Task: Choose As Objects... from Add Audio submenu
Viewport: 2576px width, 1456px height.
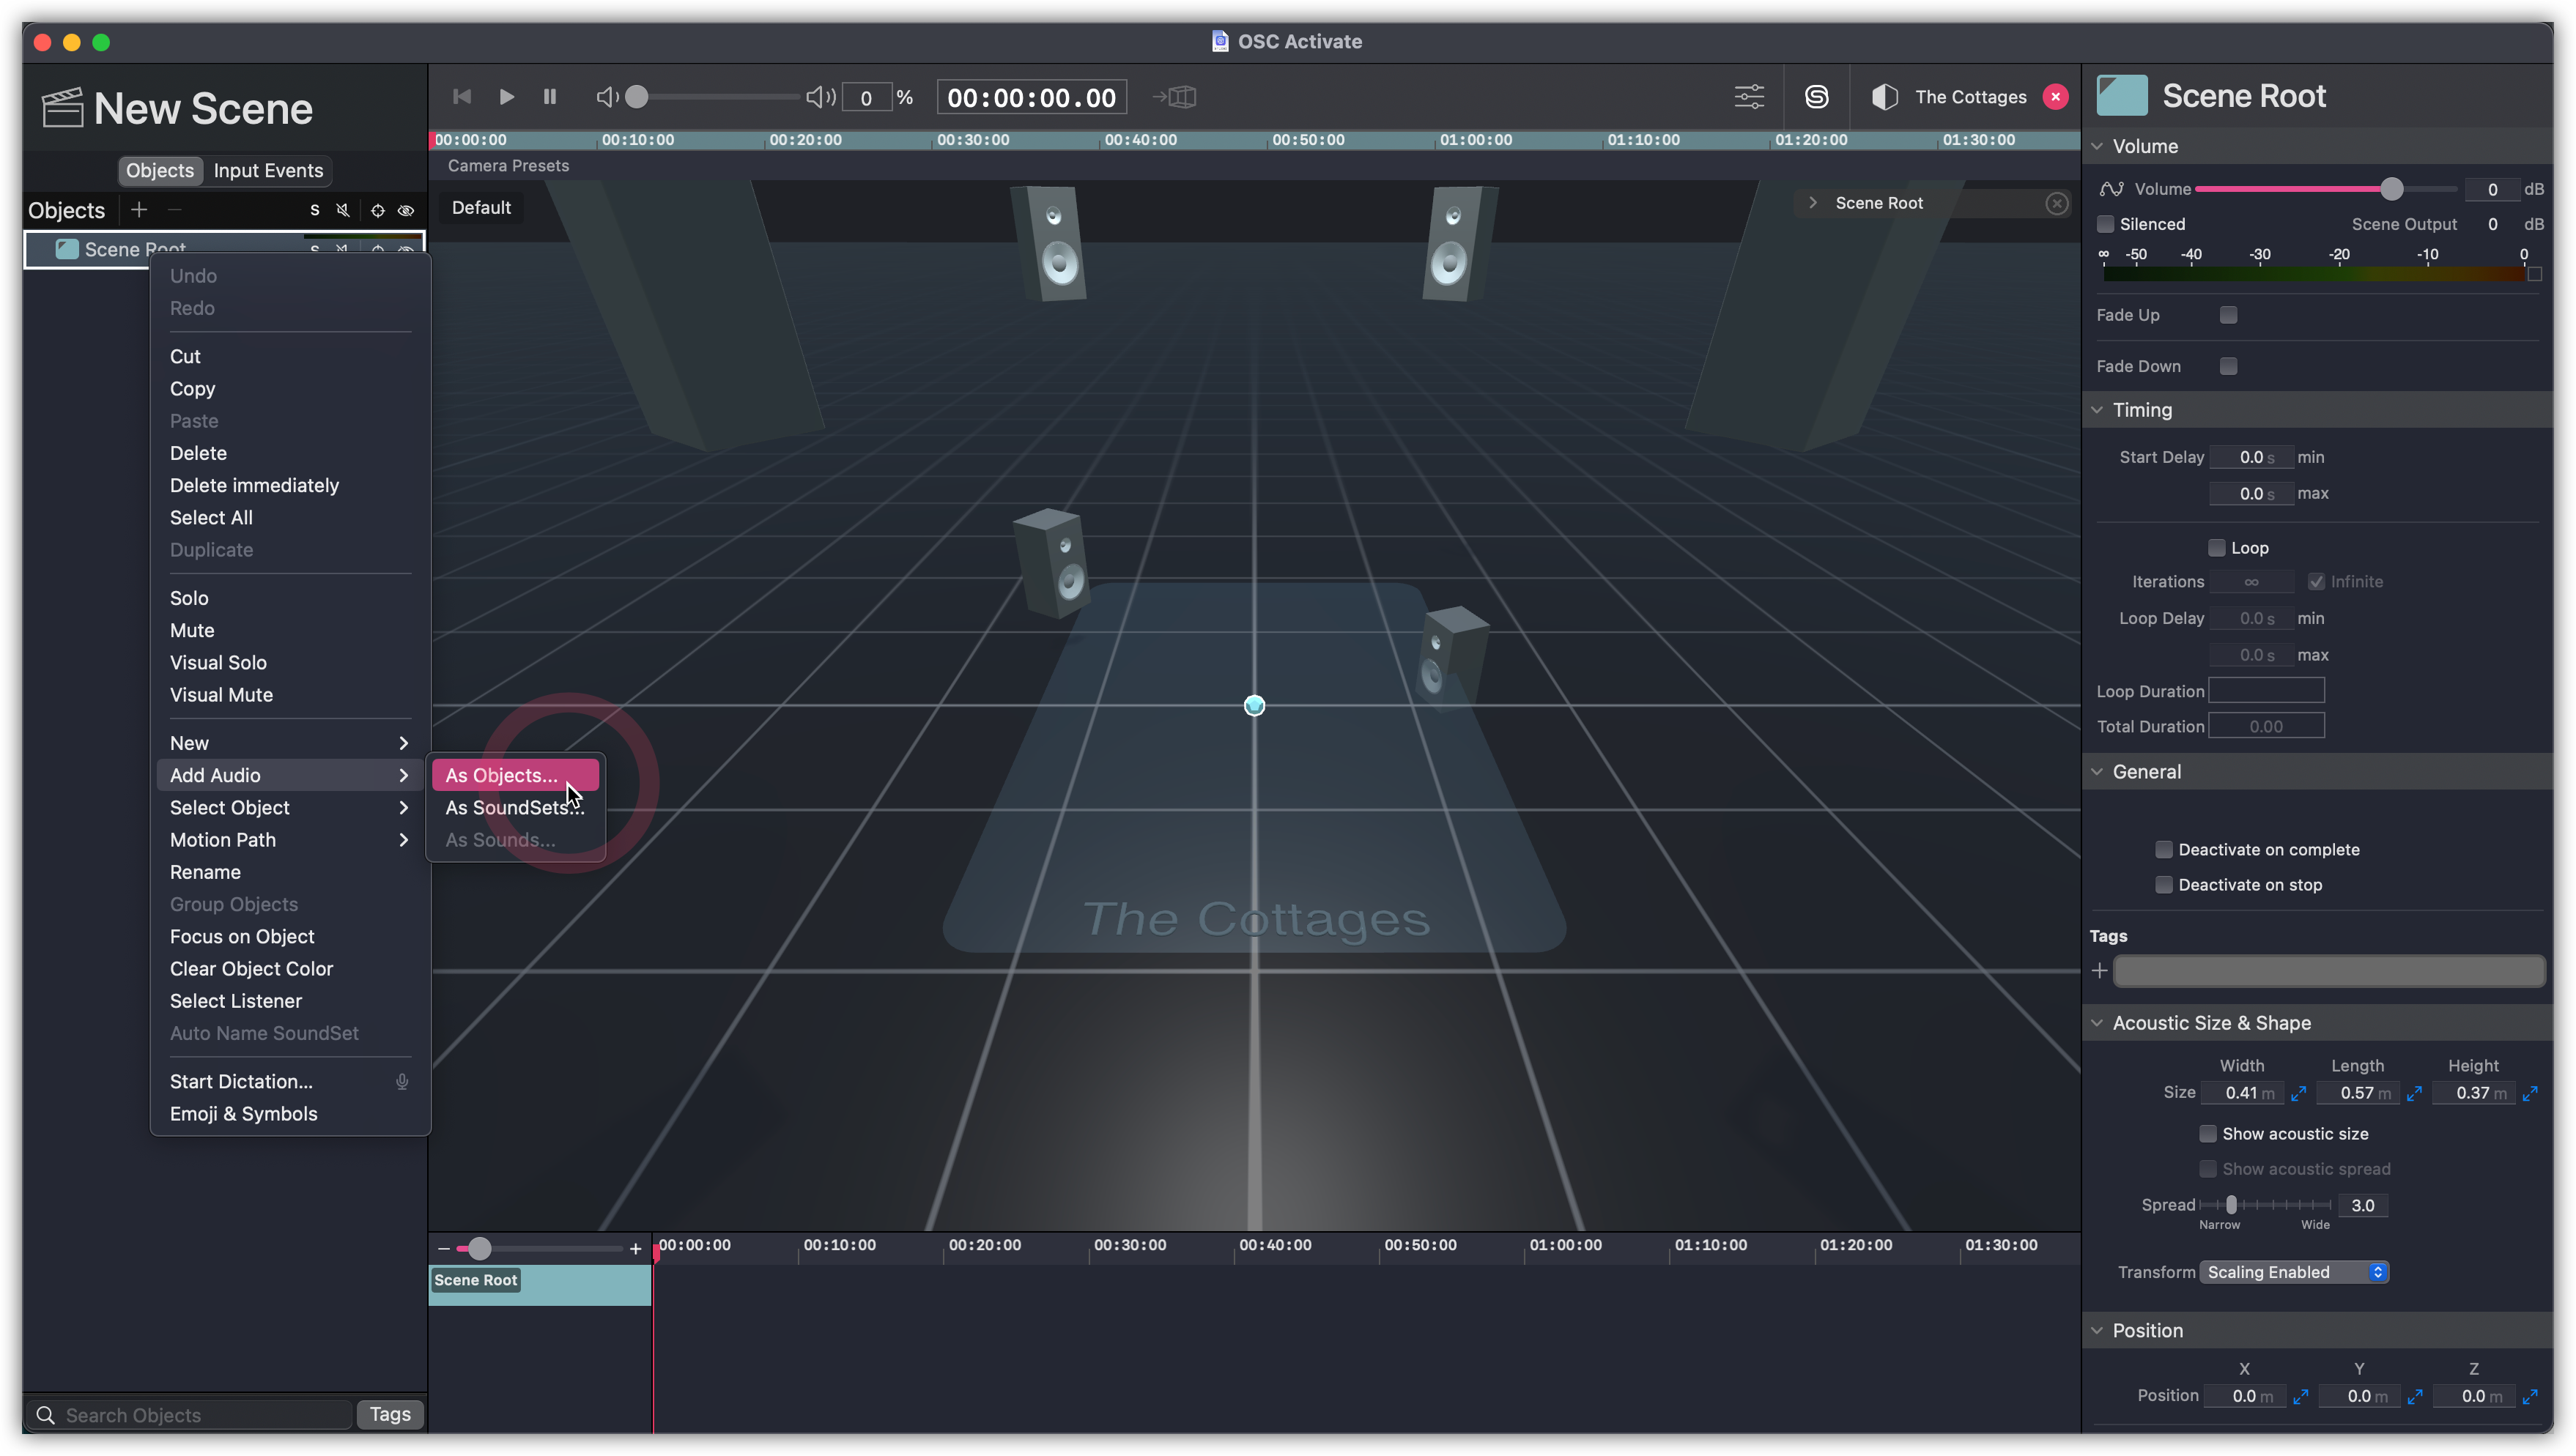Action: [x=515, y=775]
